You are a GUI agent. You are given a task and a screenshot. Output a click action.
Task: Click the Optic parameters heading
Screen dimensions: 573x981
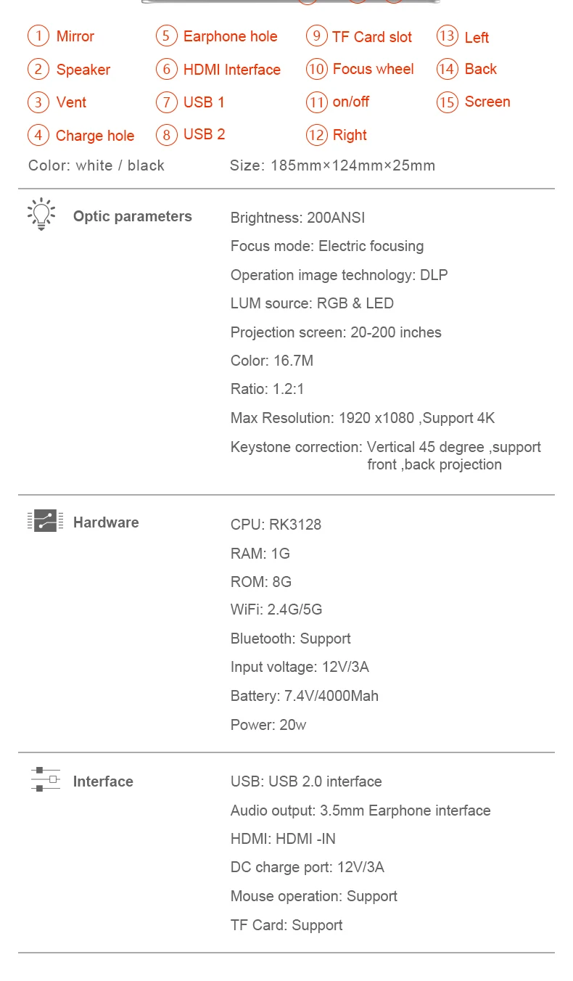tap(133, 216)
